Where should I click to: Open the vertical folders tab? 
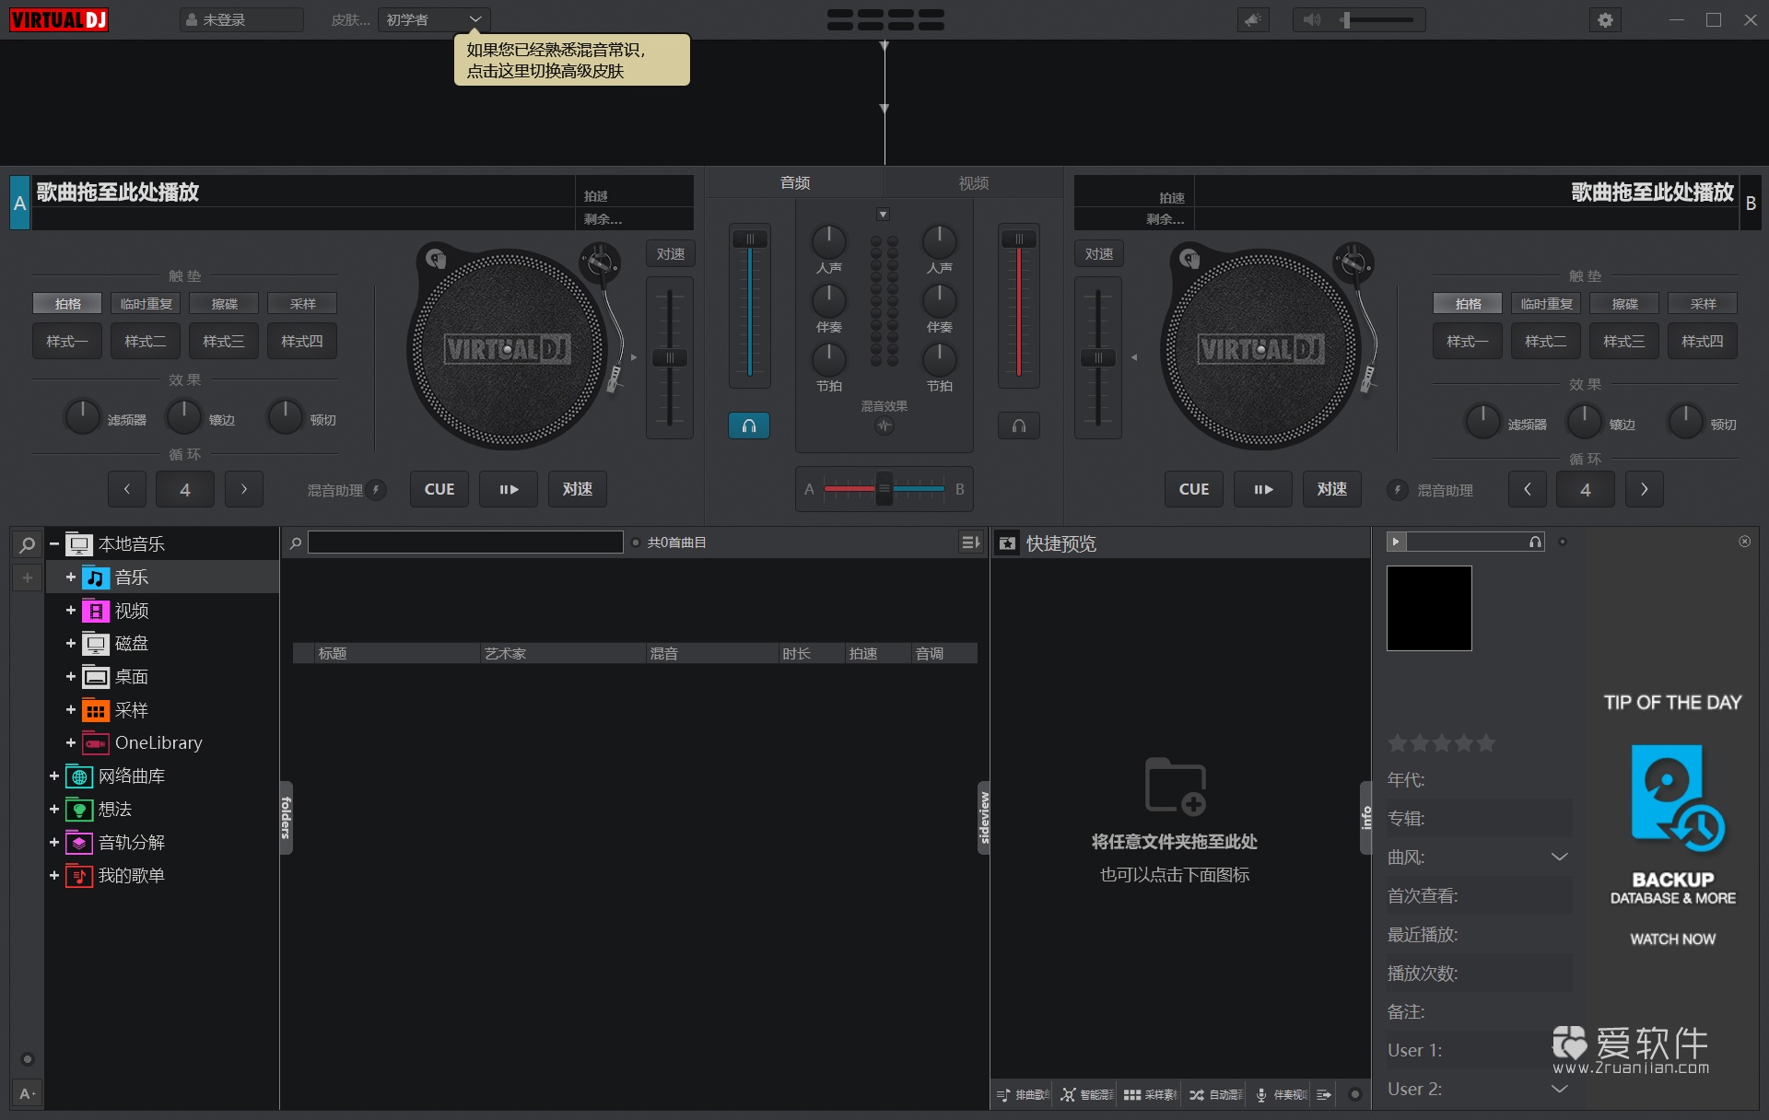(286, 818)
